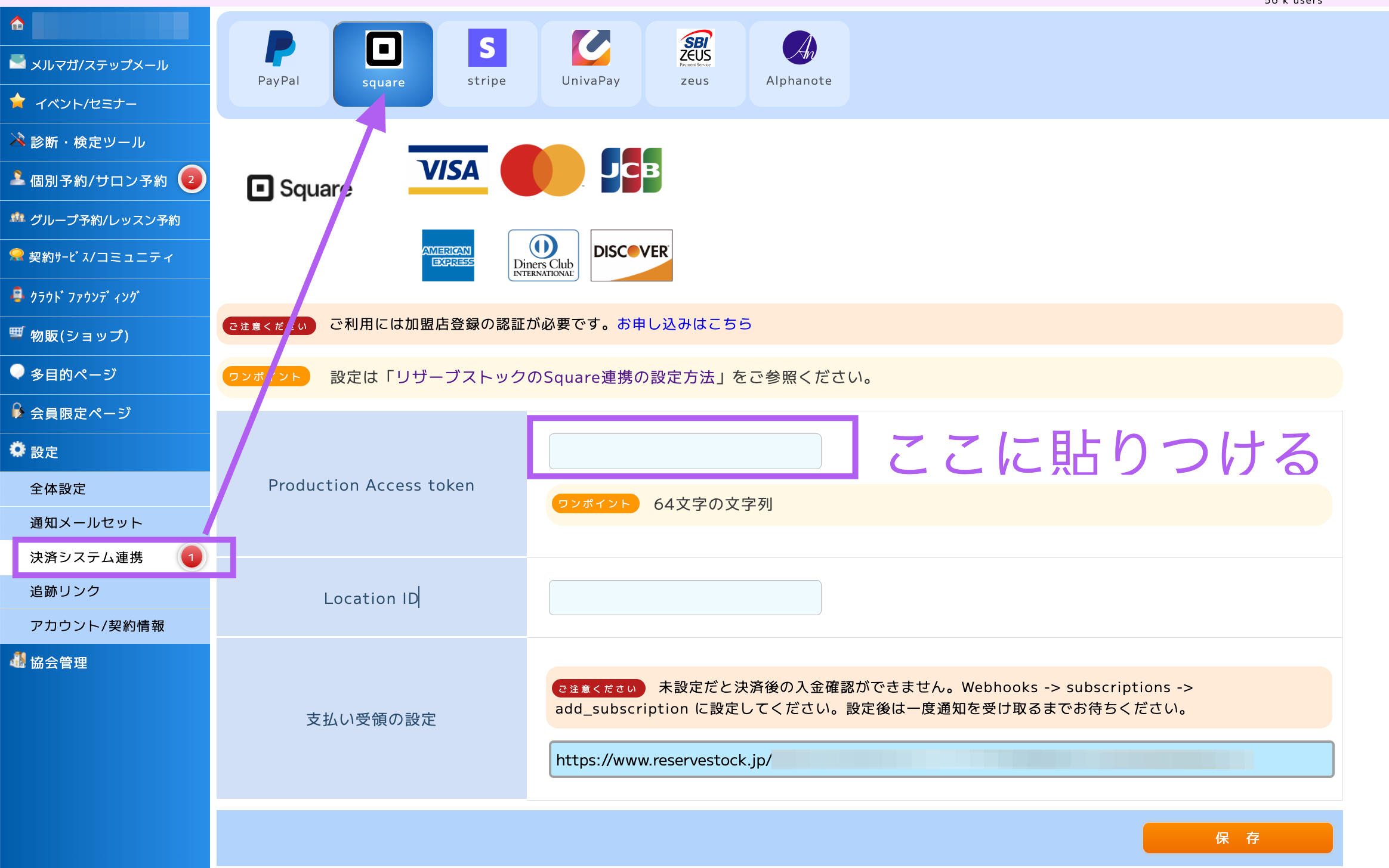Click the tools icon for 診断・検定ツール
Image resolution: width=1389 pixels, height=868 pixels.
[x=17, y=139]
